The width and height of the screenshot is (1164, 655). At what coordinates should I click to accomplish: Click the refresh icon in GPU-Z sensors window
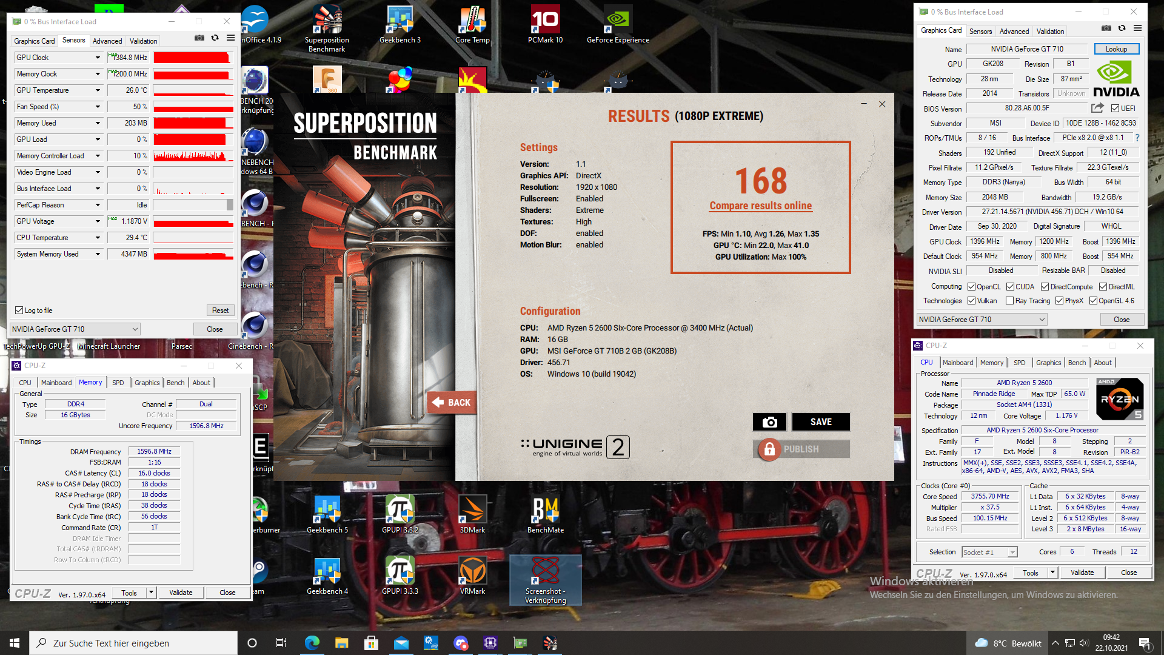tap(215, 38)
